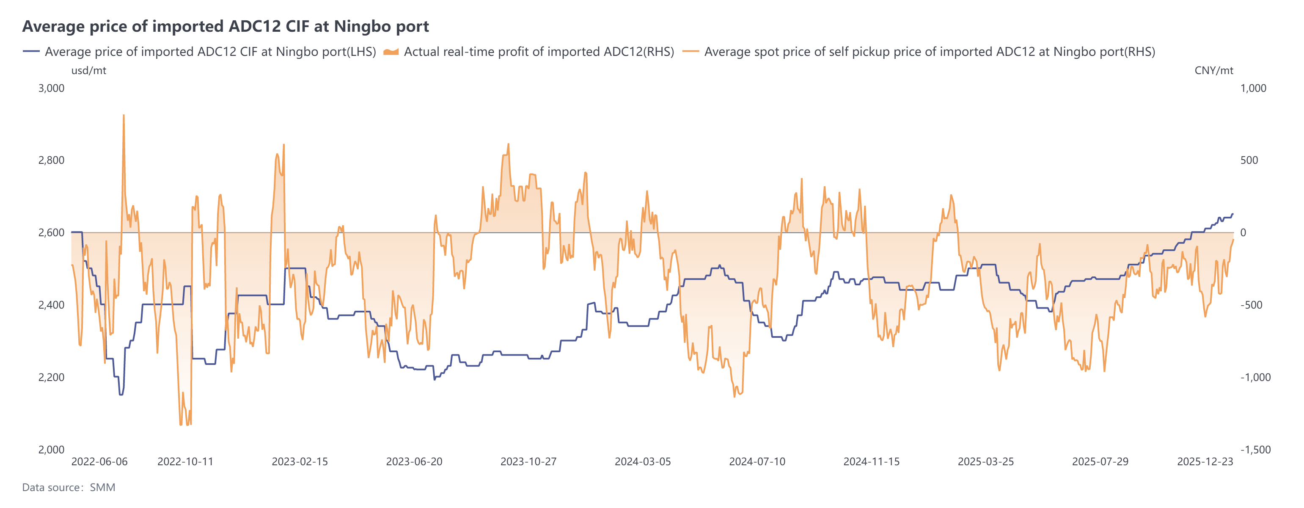This screenshot has width=1304, height=508.
Task: Click the 'usd/mt' left axis unit label
Action: tap(88, 70)
